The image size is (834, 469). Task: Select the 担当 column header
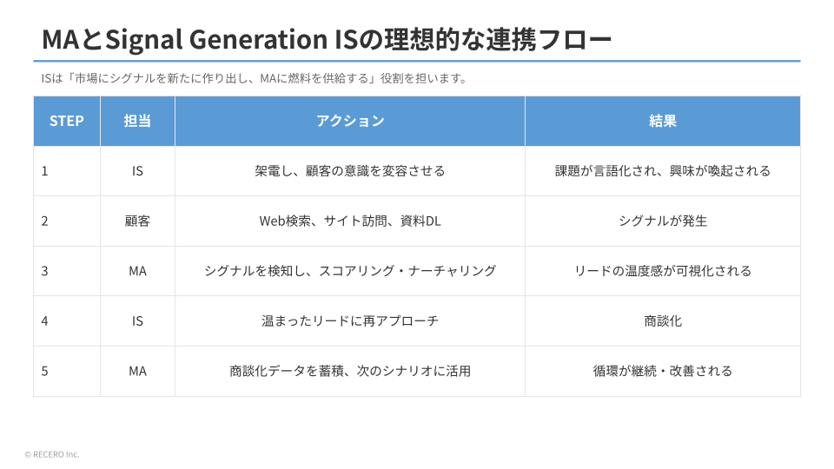137,121
